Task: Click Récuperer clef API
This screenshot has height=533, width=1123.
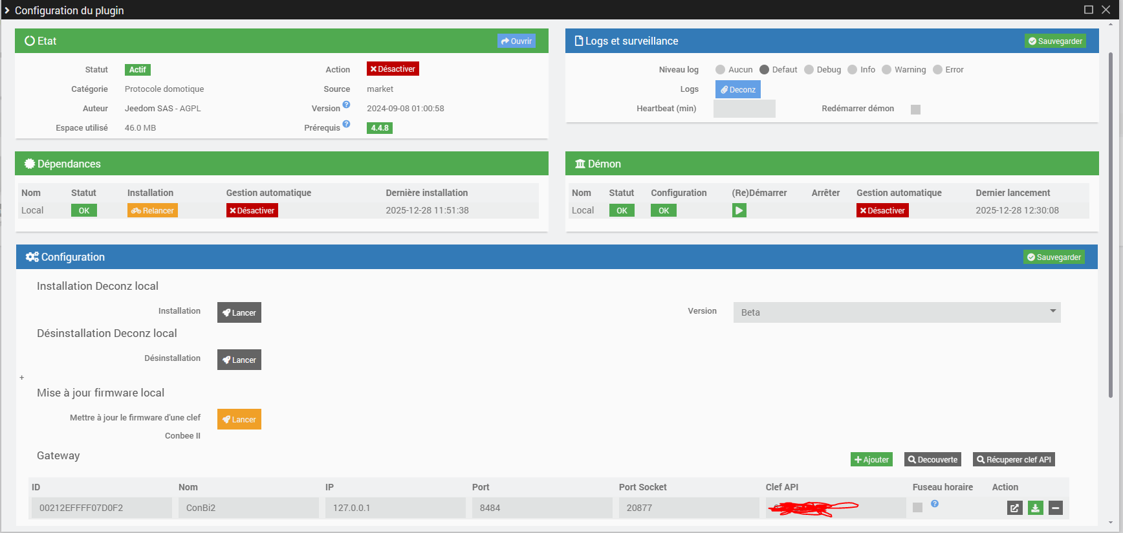Action: 1014,459
